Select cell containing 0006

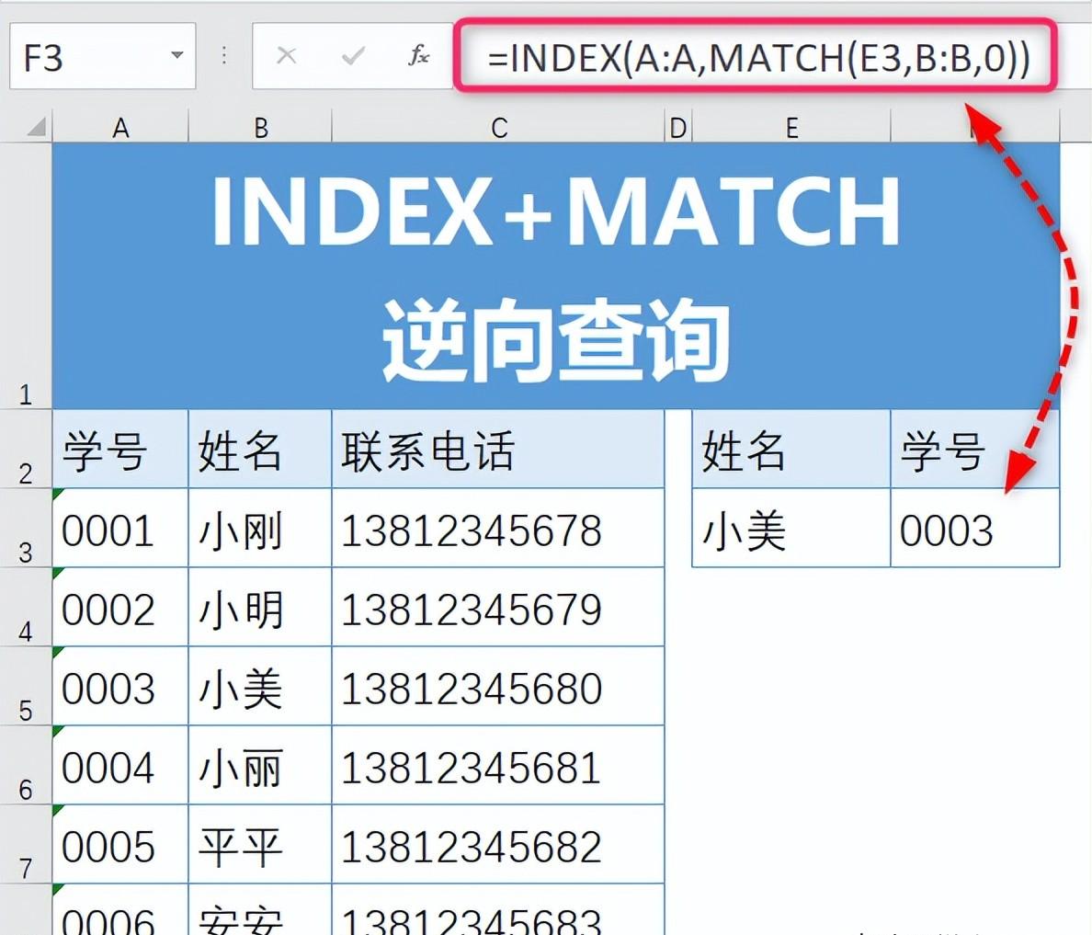pos(120,910)
